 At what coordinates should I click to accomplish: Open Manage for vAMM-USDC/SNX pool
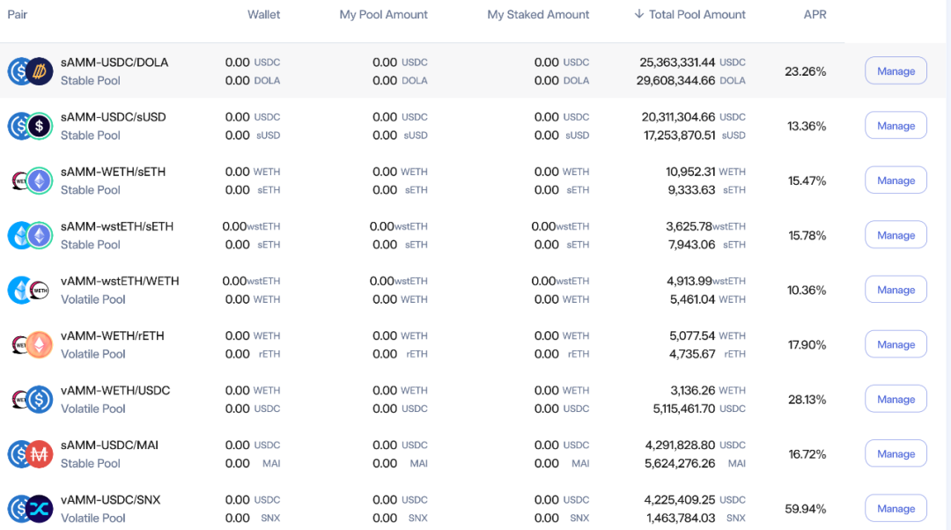(x=896, y=508)
